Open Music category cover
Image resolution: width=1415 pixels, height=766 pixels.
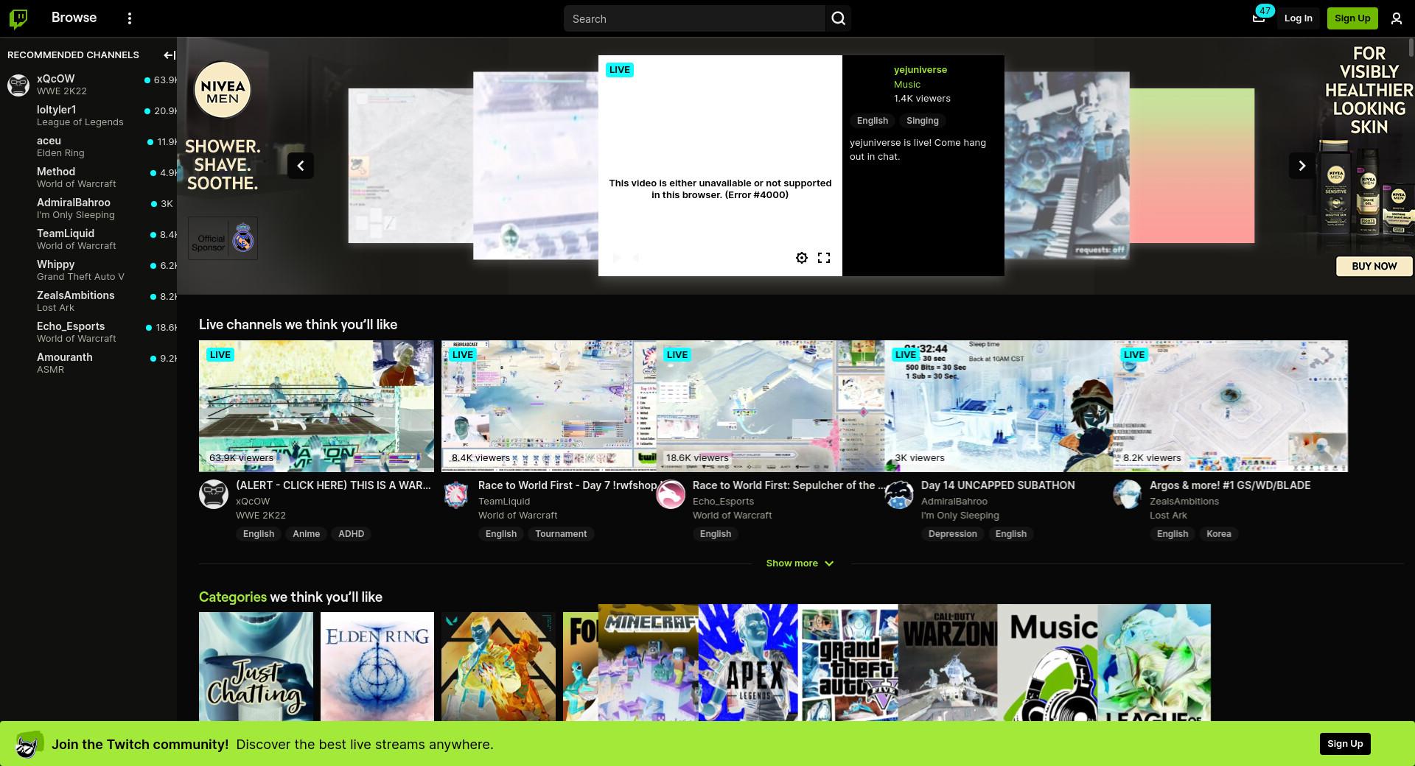pos(1048,663)
